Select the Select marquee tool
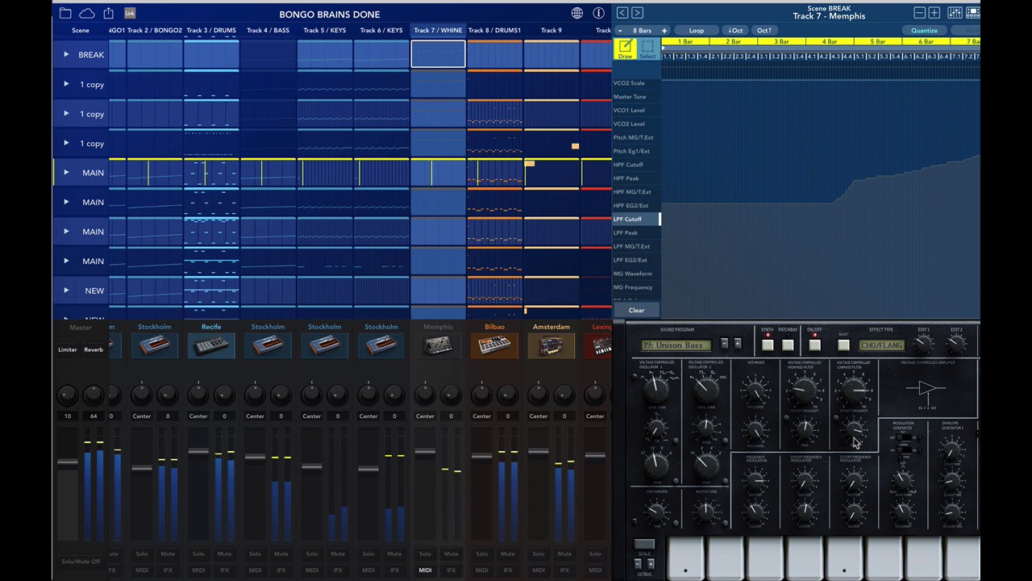 (647, 49)
